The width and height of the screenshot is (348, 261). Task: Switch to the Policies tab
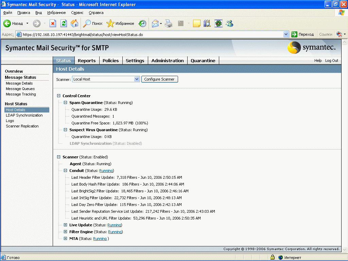click(x=110, y=60)
